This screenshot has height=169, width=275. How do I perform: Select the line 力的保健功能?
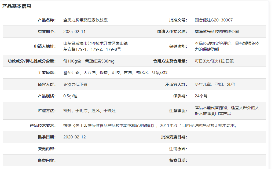click(207, 49)
